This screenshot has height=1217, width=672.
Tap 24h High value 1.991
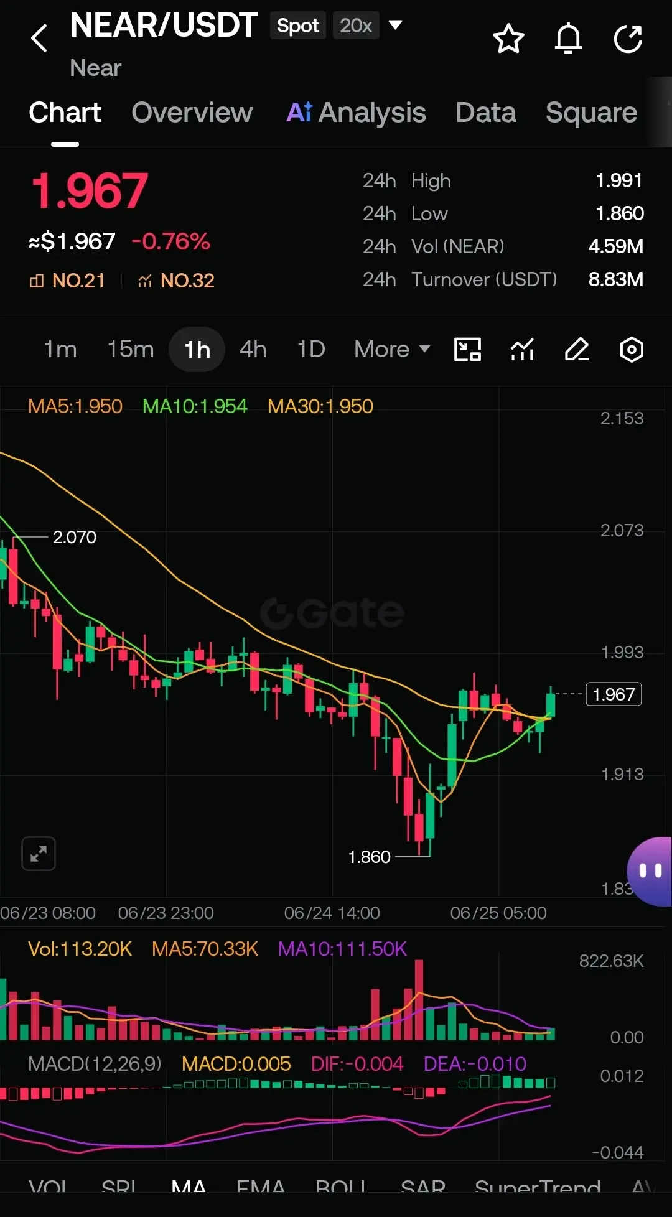pos(619,180)
